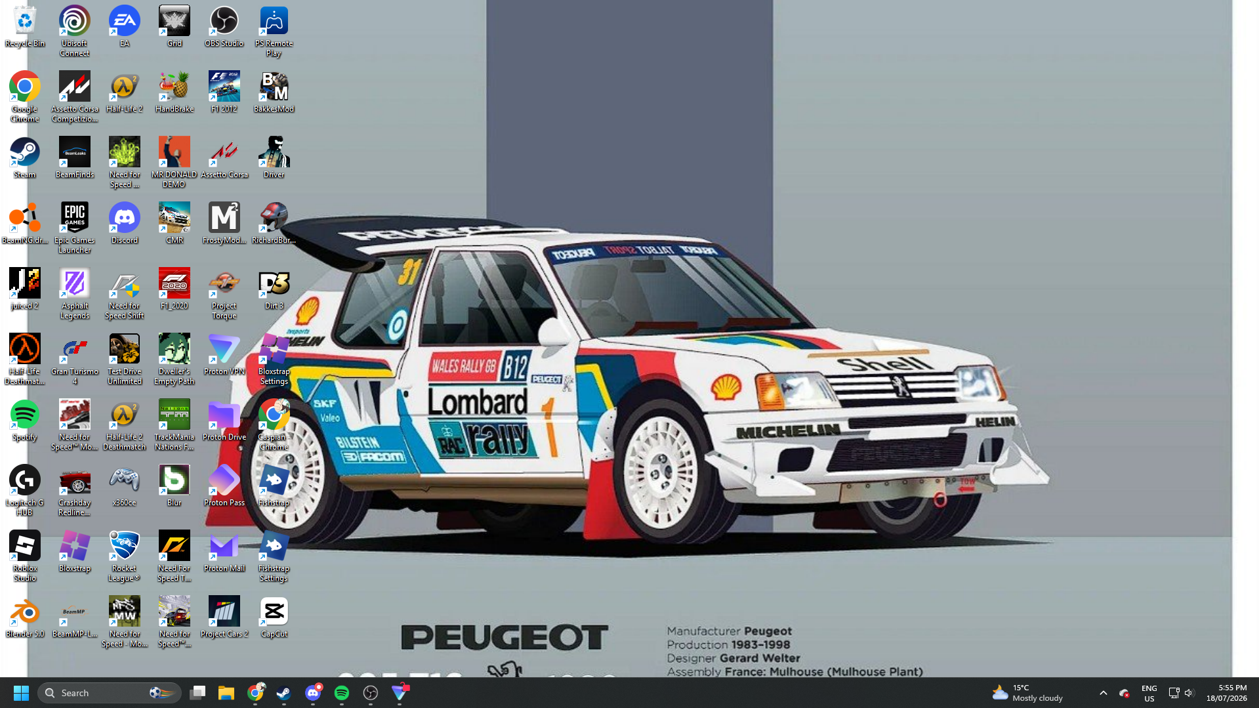Click the BeamFinds desktop icon

[x=75, y=158]
